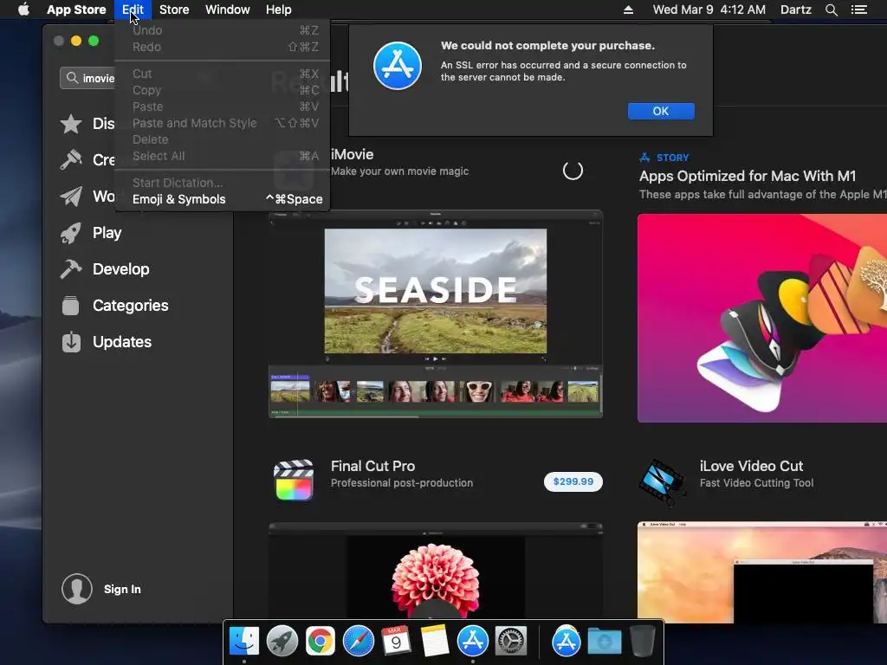Click the yellow minimize window button
Image resolution: width=887 pixels, height=665 pixels.
pyautogui.click(x=76, y=41)
